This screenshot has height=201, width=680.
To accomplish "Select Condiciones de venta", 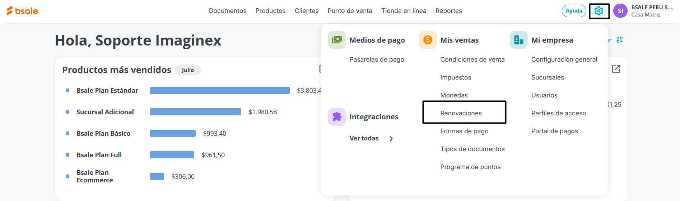I will pos(472,59).
